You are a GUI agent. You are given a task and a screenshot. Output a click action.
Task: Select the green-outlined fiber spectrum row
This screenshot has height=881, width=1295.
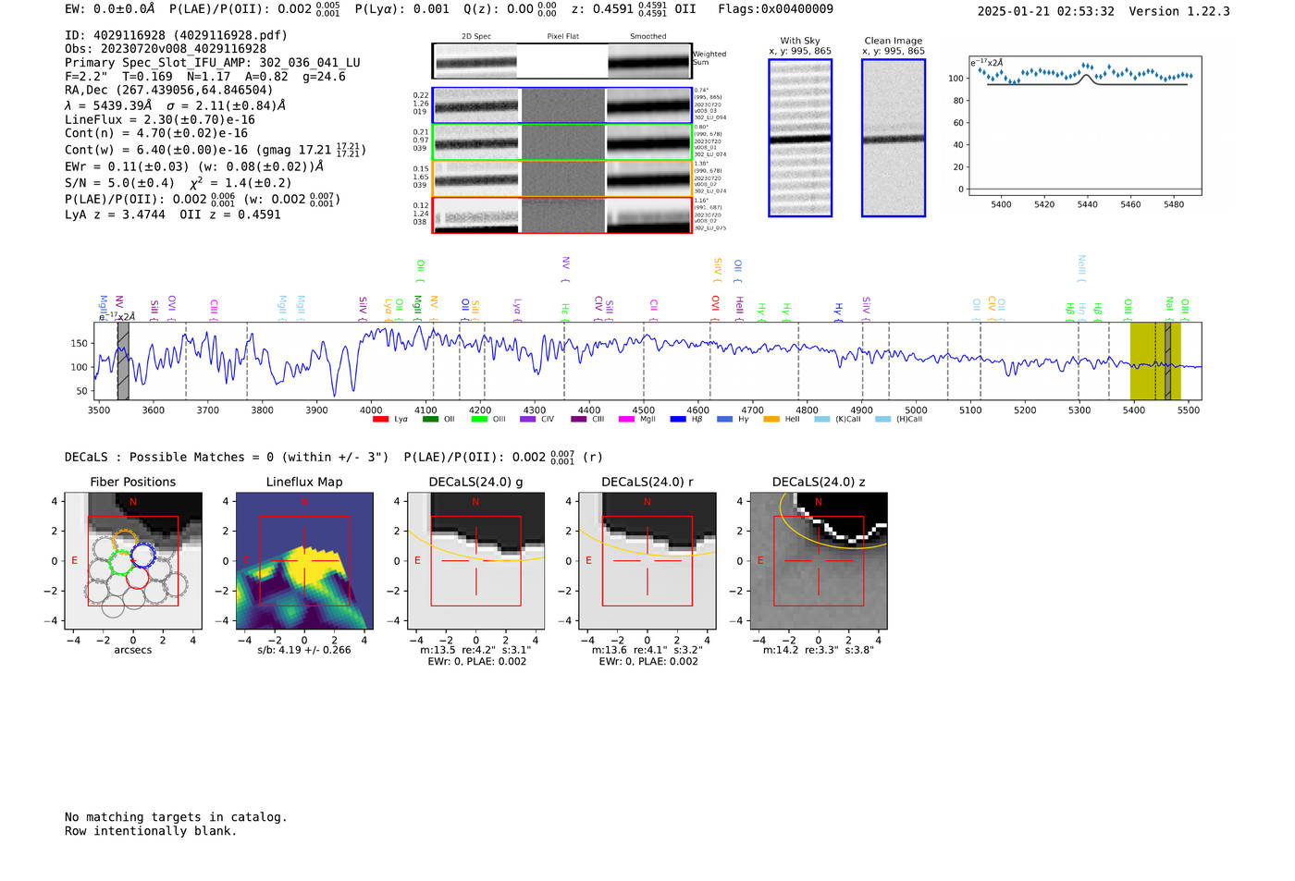pos(561,141)
